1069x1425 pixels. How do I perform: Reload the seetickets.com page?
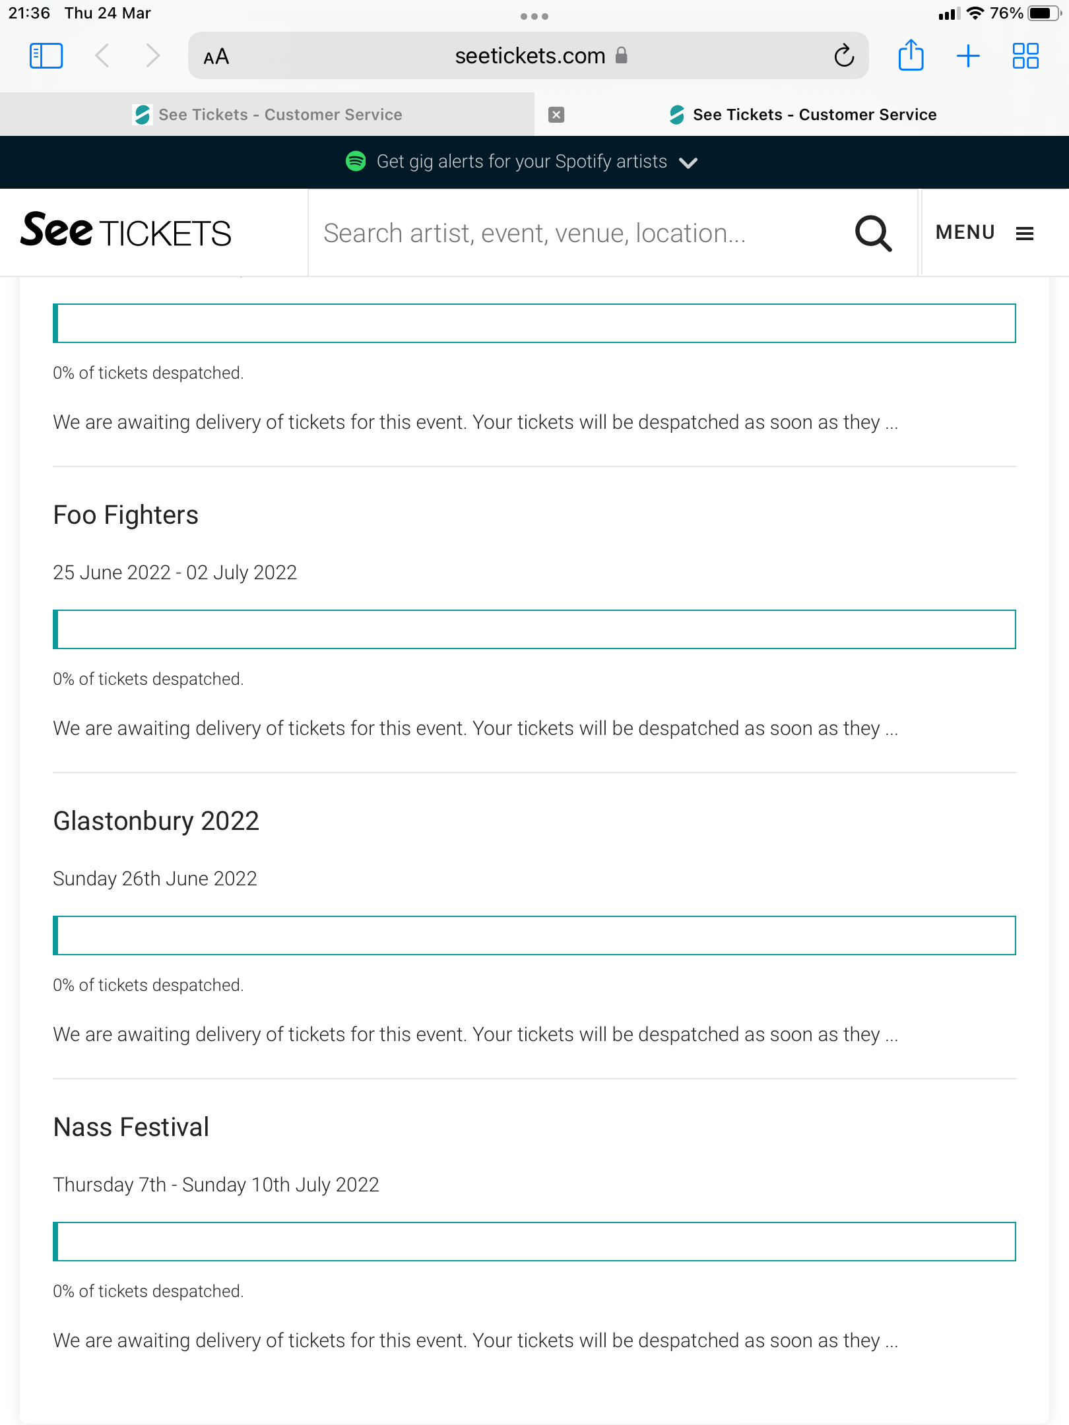coord(844,56)
